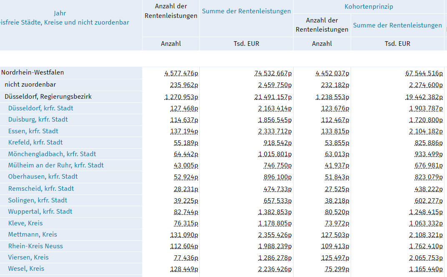Open Summe der Rentenleistungen header beside first Anzahl column
This screenshot has width=447, height=277.
(246, 11)
